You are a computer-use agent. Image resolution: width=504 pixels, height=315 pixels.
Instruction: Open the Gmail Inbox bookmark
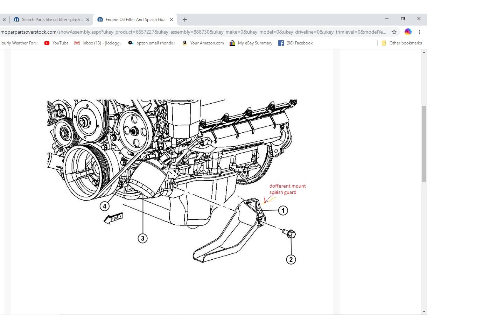[98, 43]
